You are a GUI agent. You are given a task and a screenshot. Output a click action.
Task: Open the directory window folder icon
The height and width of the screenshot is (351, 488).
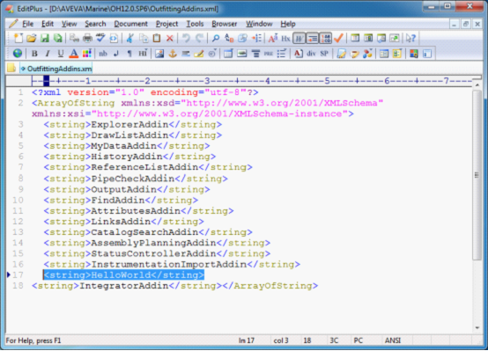point(11,68)
